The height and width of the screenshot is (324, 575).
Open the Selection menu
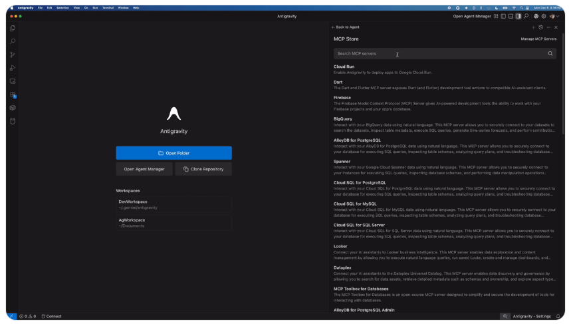(62, 8)
